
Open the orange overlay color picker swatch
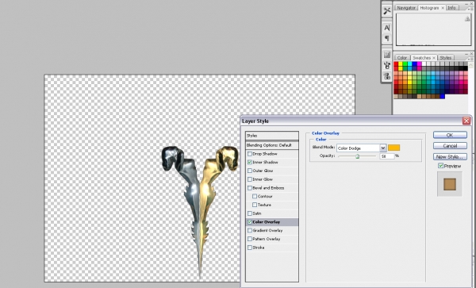(x=393, y=148)
